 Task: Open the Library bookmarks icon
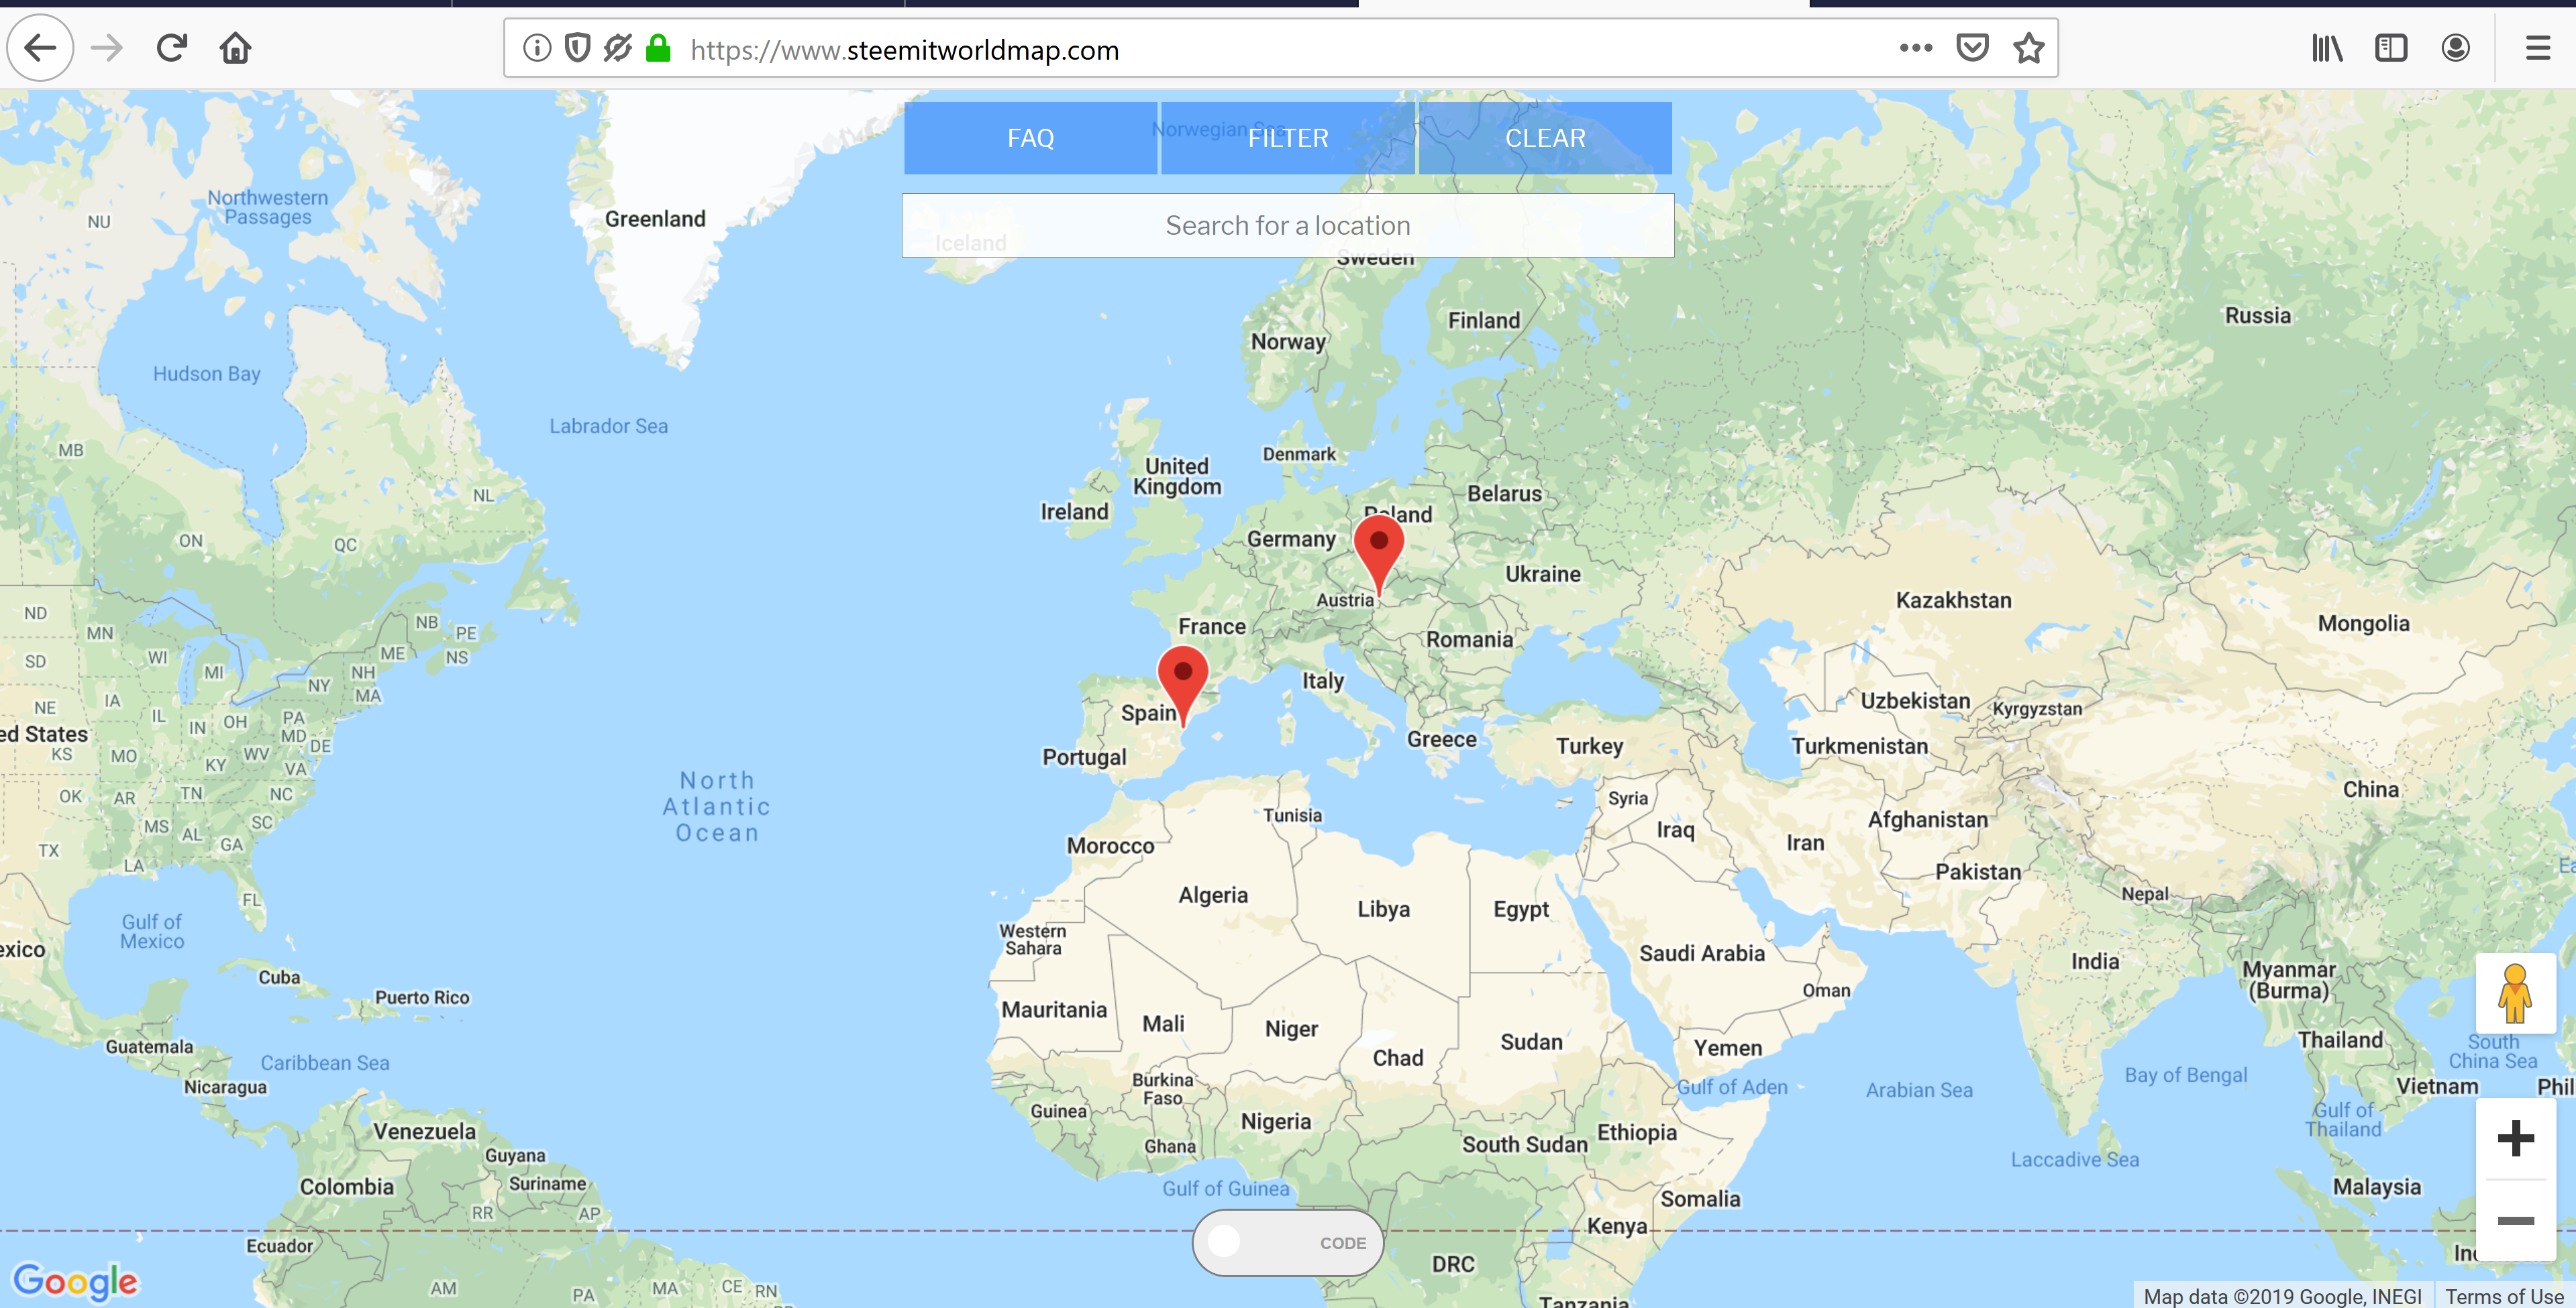2327,48
